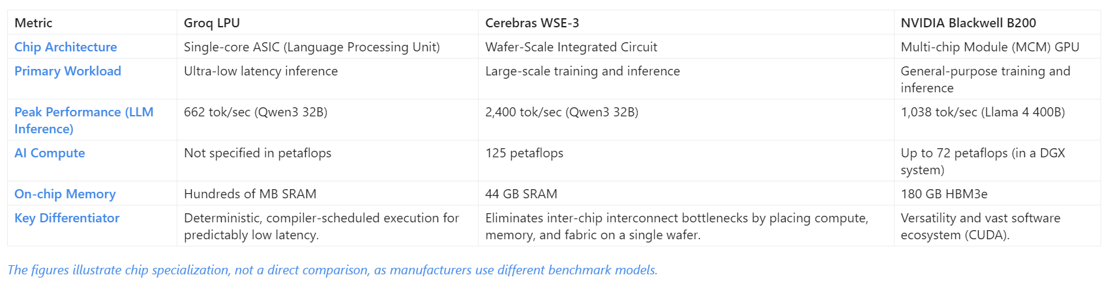Click the Wafer-Scale Integrated Circuit cell
The width and height of the screenshot is (1111, 288).
[x=686, y=47]
